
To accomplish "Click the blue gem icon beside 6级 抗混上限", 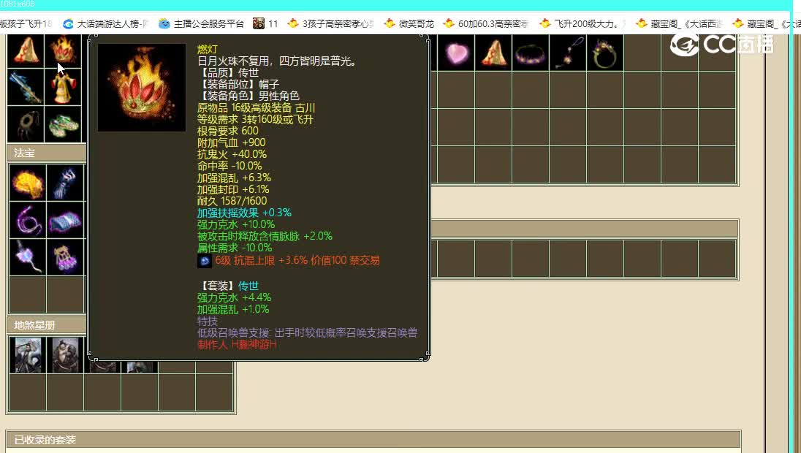I will (205, 261).
